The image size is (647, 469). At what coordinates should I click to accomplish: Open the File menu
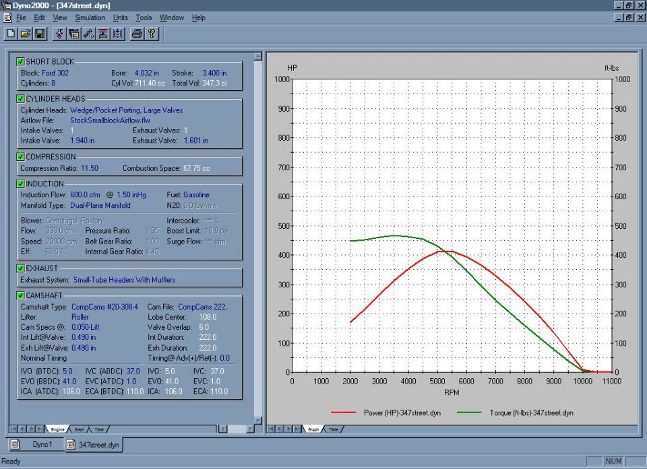click(21, 17)
